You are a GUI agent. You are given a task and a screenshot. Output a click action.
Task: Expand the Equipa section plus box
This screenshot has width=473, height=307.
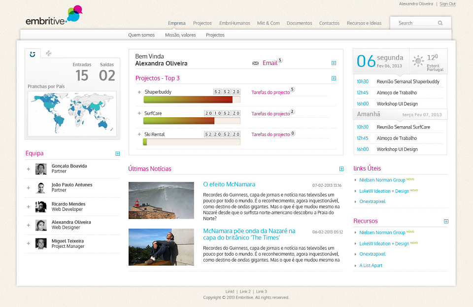click(118, 154)
